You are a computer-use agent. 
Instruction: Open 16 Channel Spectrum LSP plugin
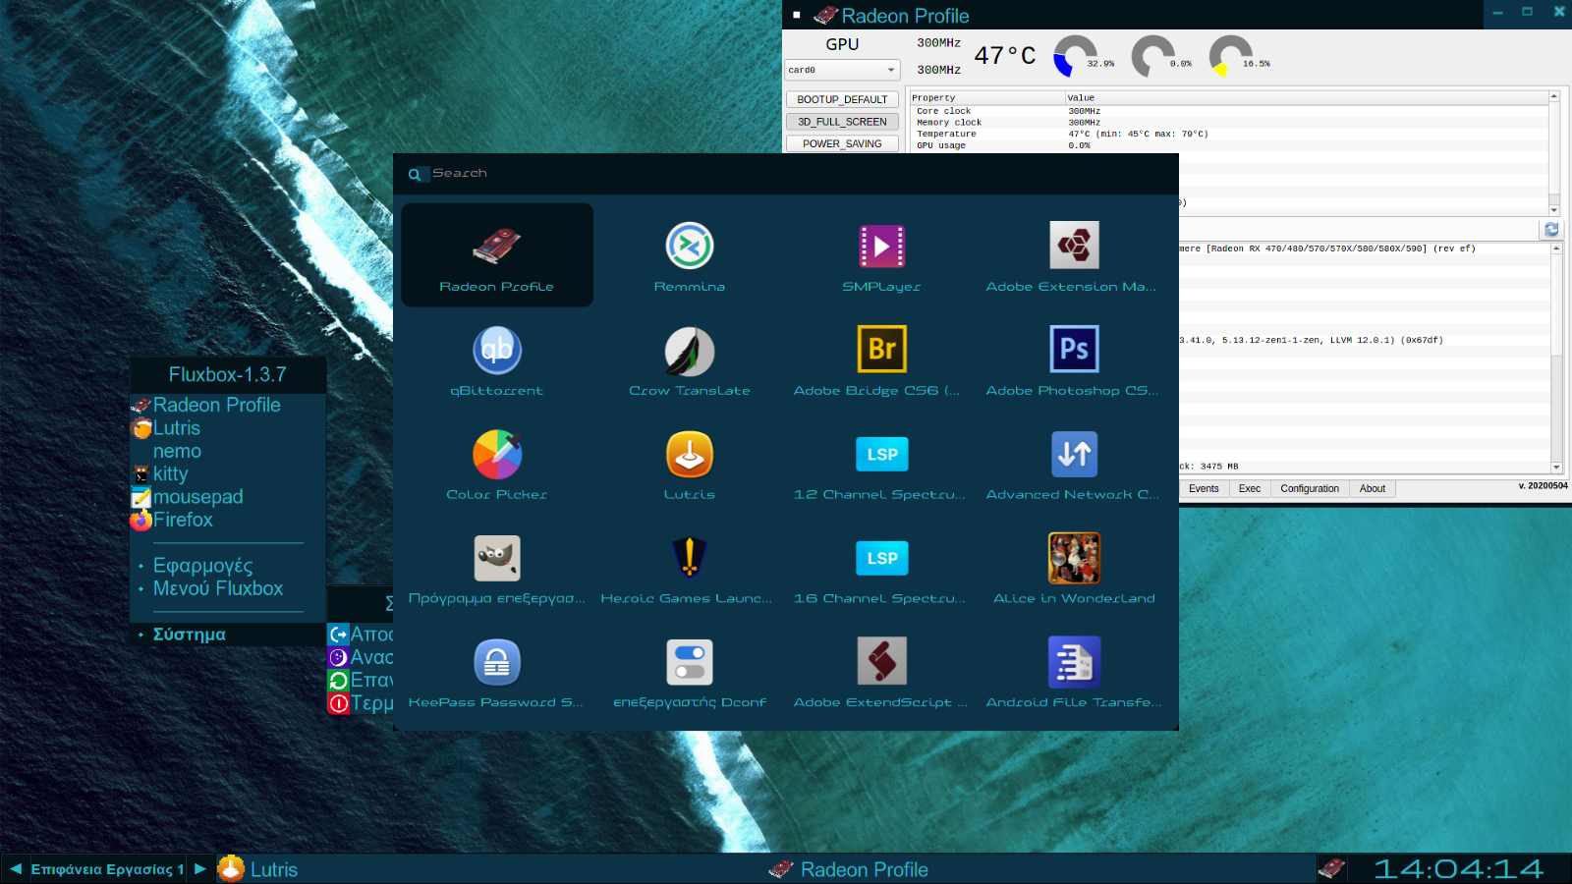coord(881,568)
